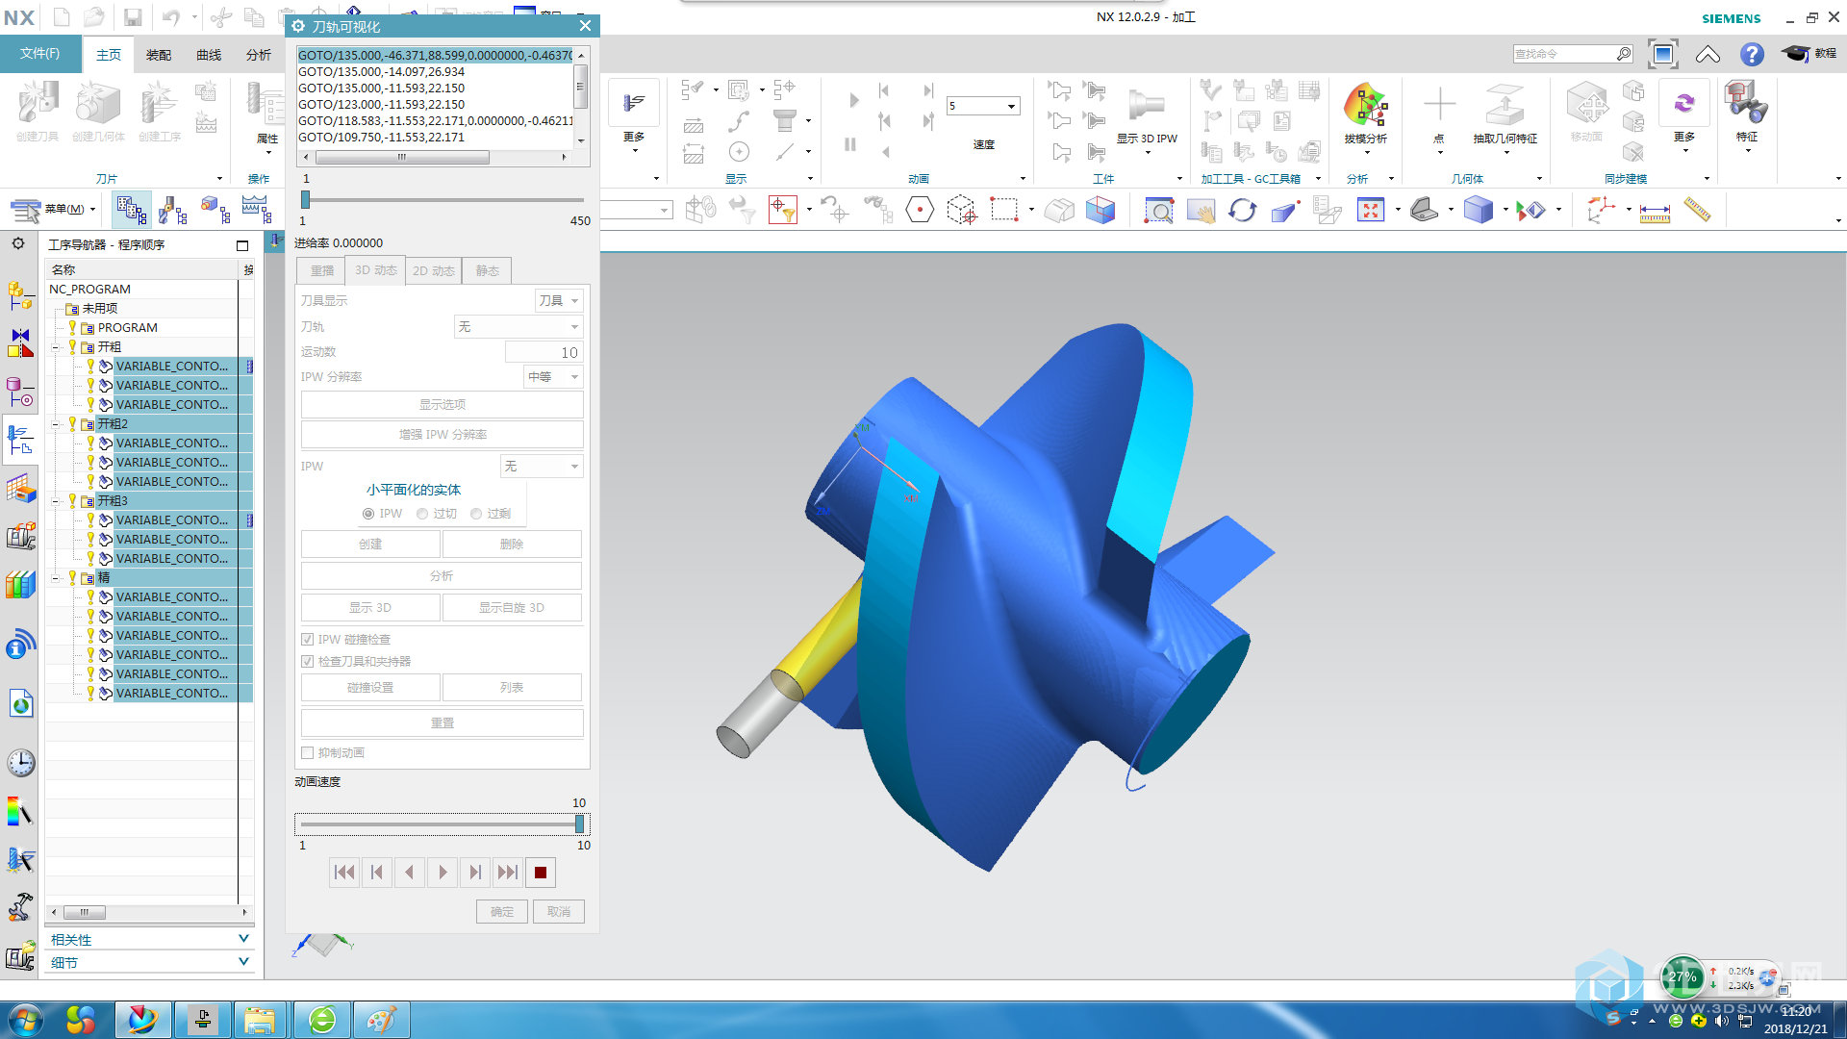The width and height of the screenshot is (1847, 1039).
Task: Click the Rotate view icon
Action: click(1242, 210)
